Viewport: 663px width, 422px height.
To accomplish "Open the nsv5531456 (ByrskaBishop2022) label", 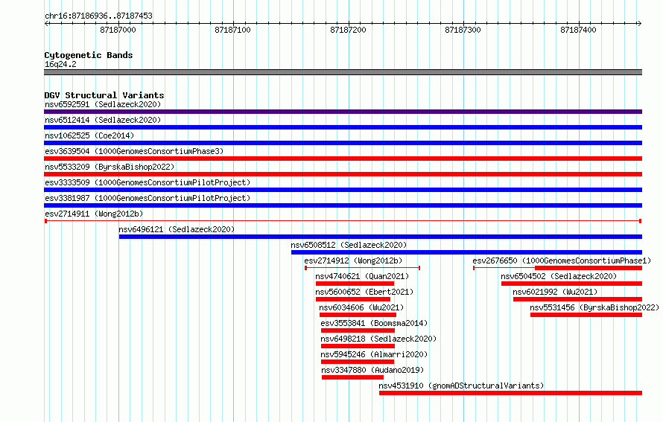I will click(594, 307).
